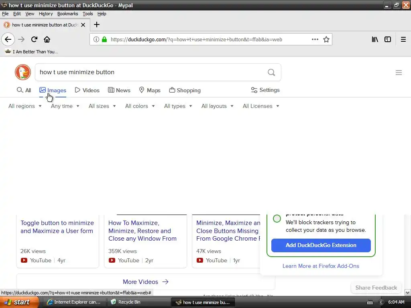
Task: Show site information icon in address bar
Action: [96, 40]
